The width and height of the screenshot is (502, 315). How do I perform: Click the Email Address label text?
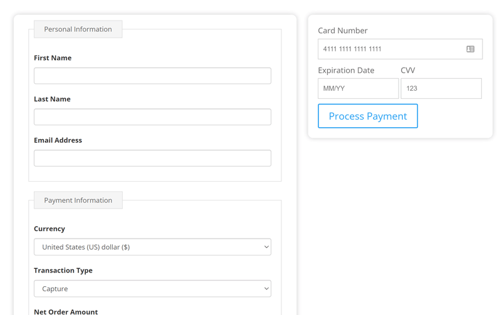(58, 140)
